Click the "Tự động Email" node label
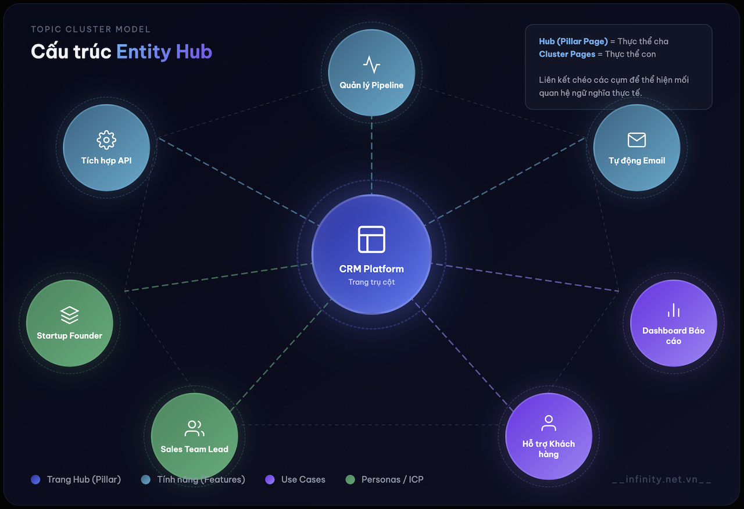 coord(637,160)
